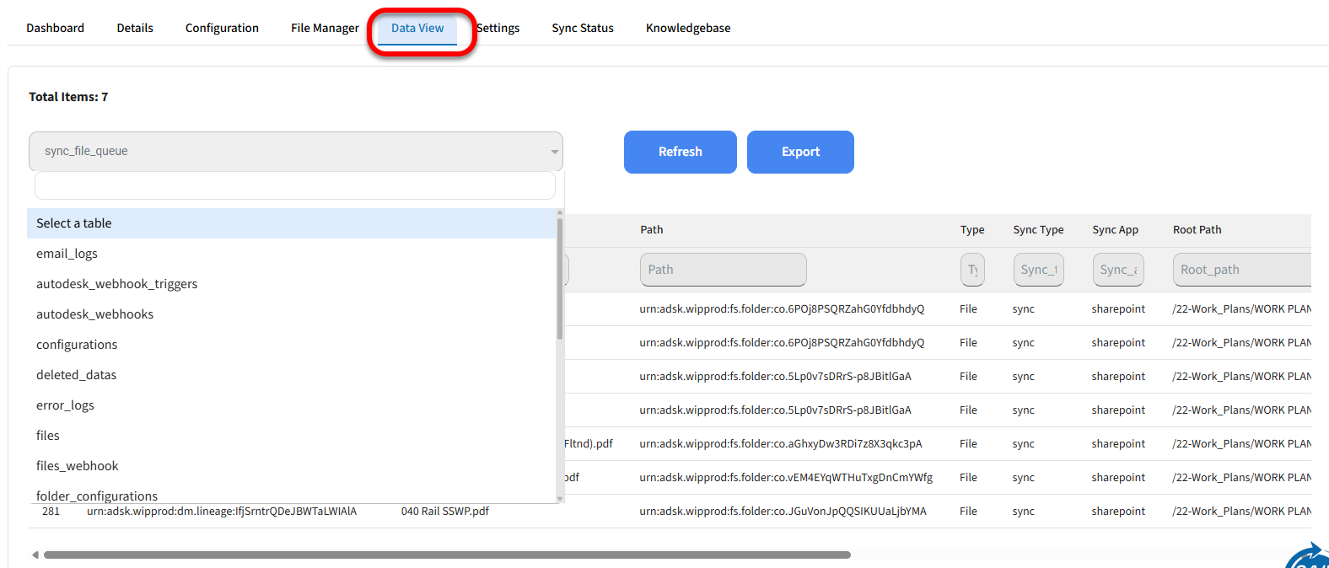Click the dropdown search input field

(x=295, y=185)
